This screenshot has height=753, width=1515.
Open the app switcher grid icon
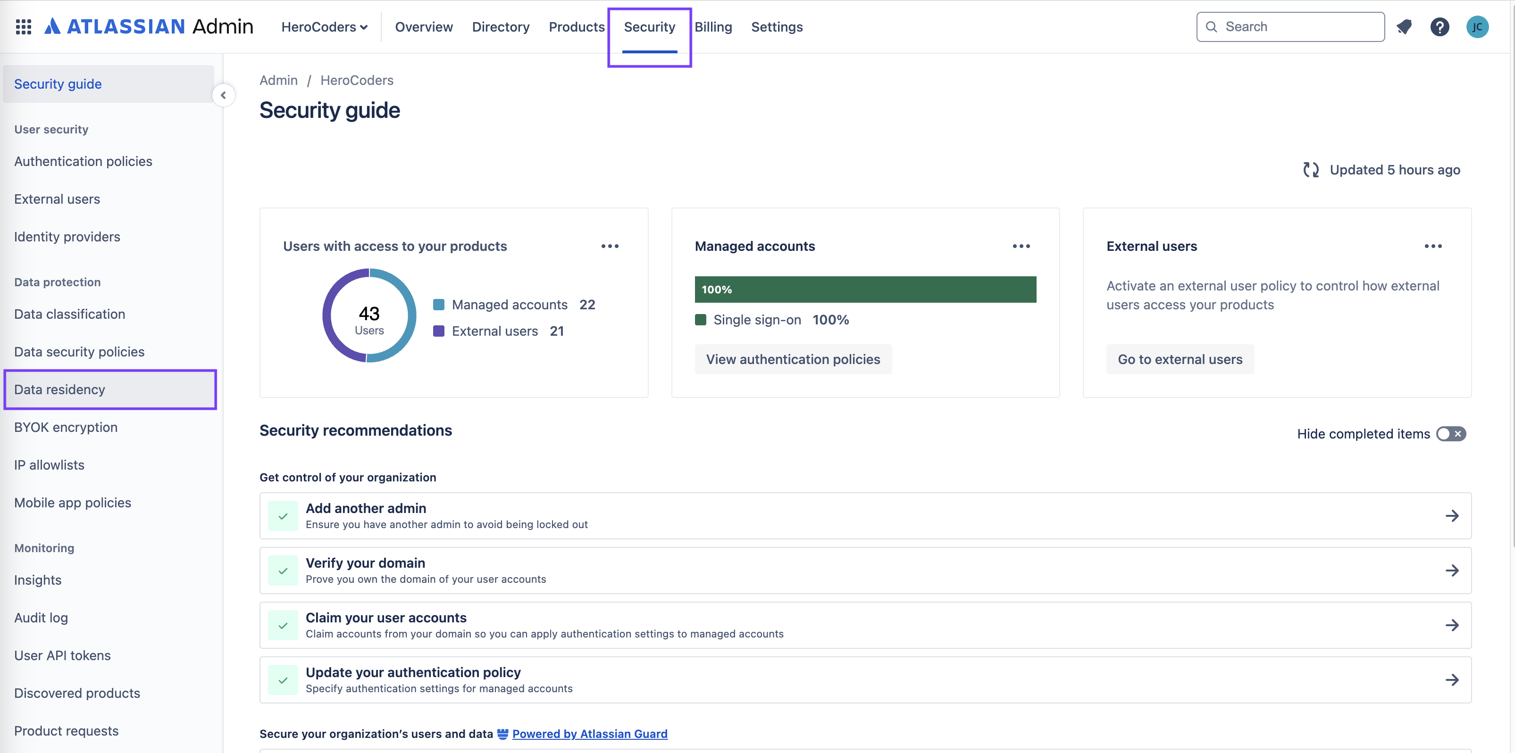click(x=24, y=27)
